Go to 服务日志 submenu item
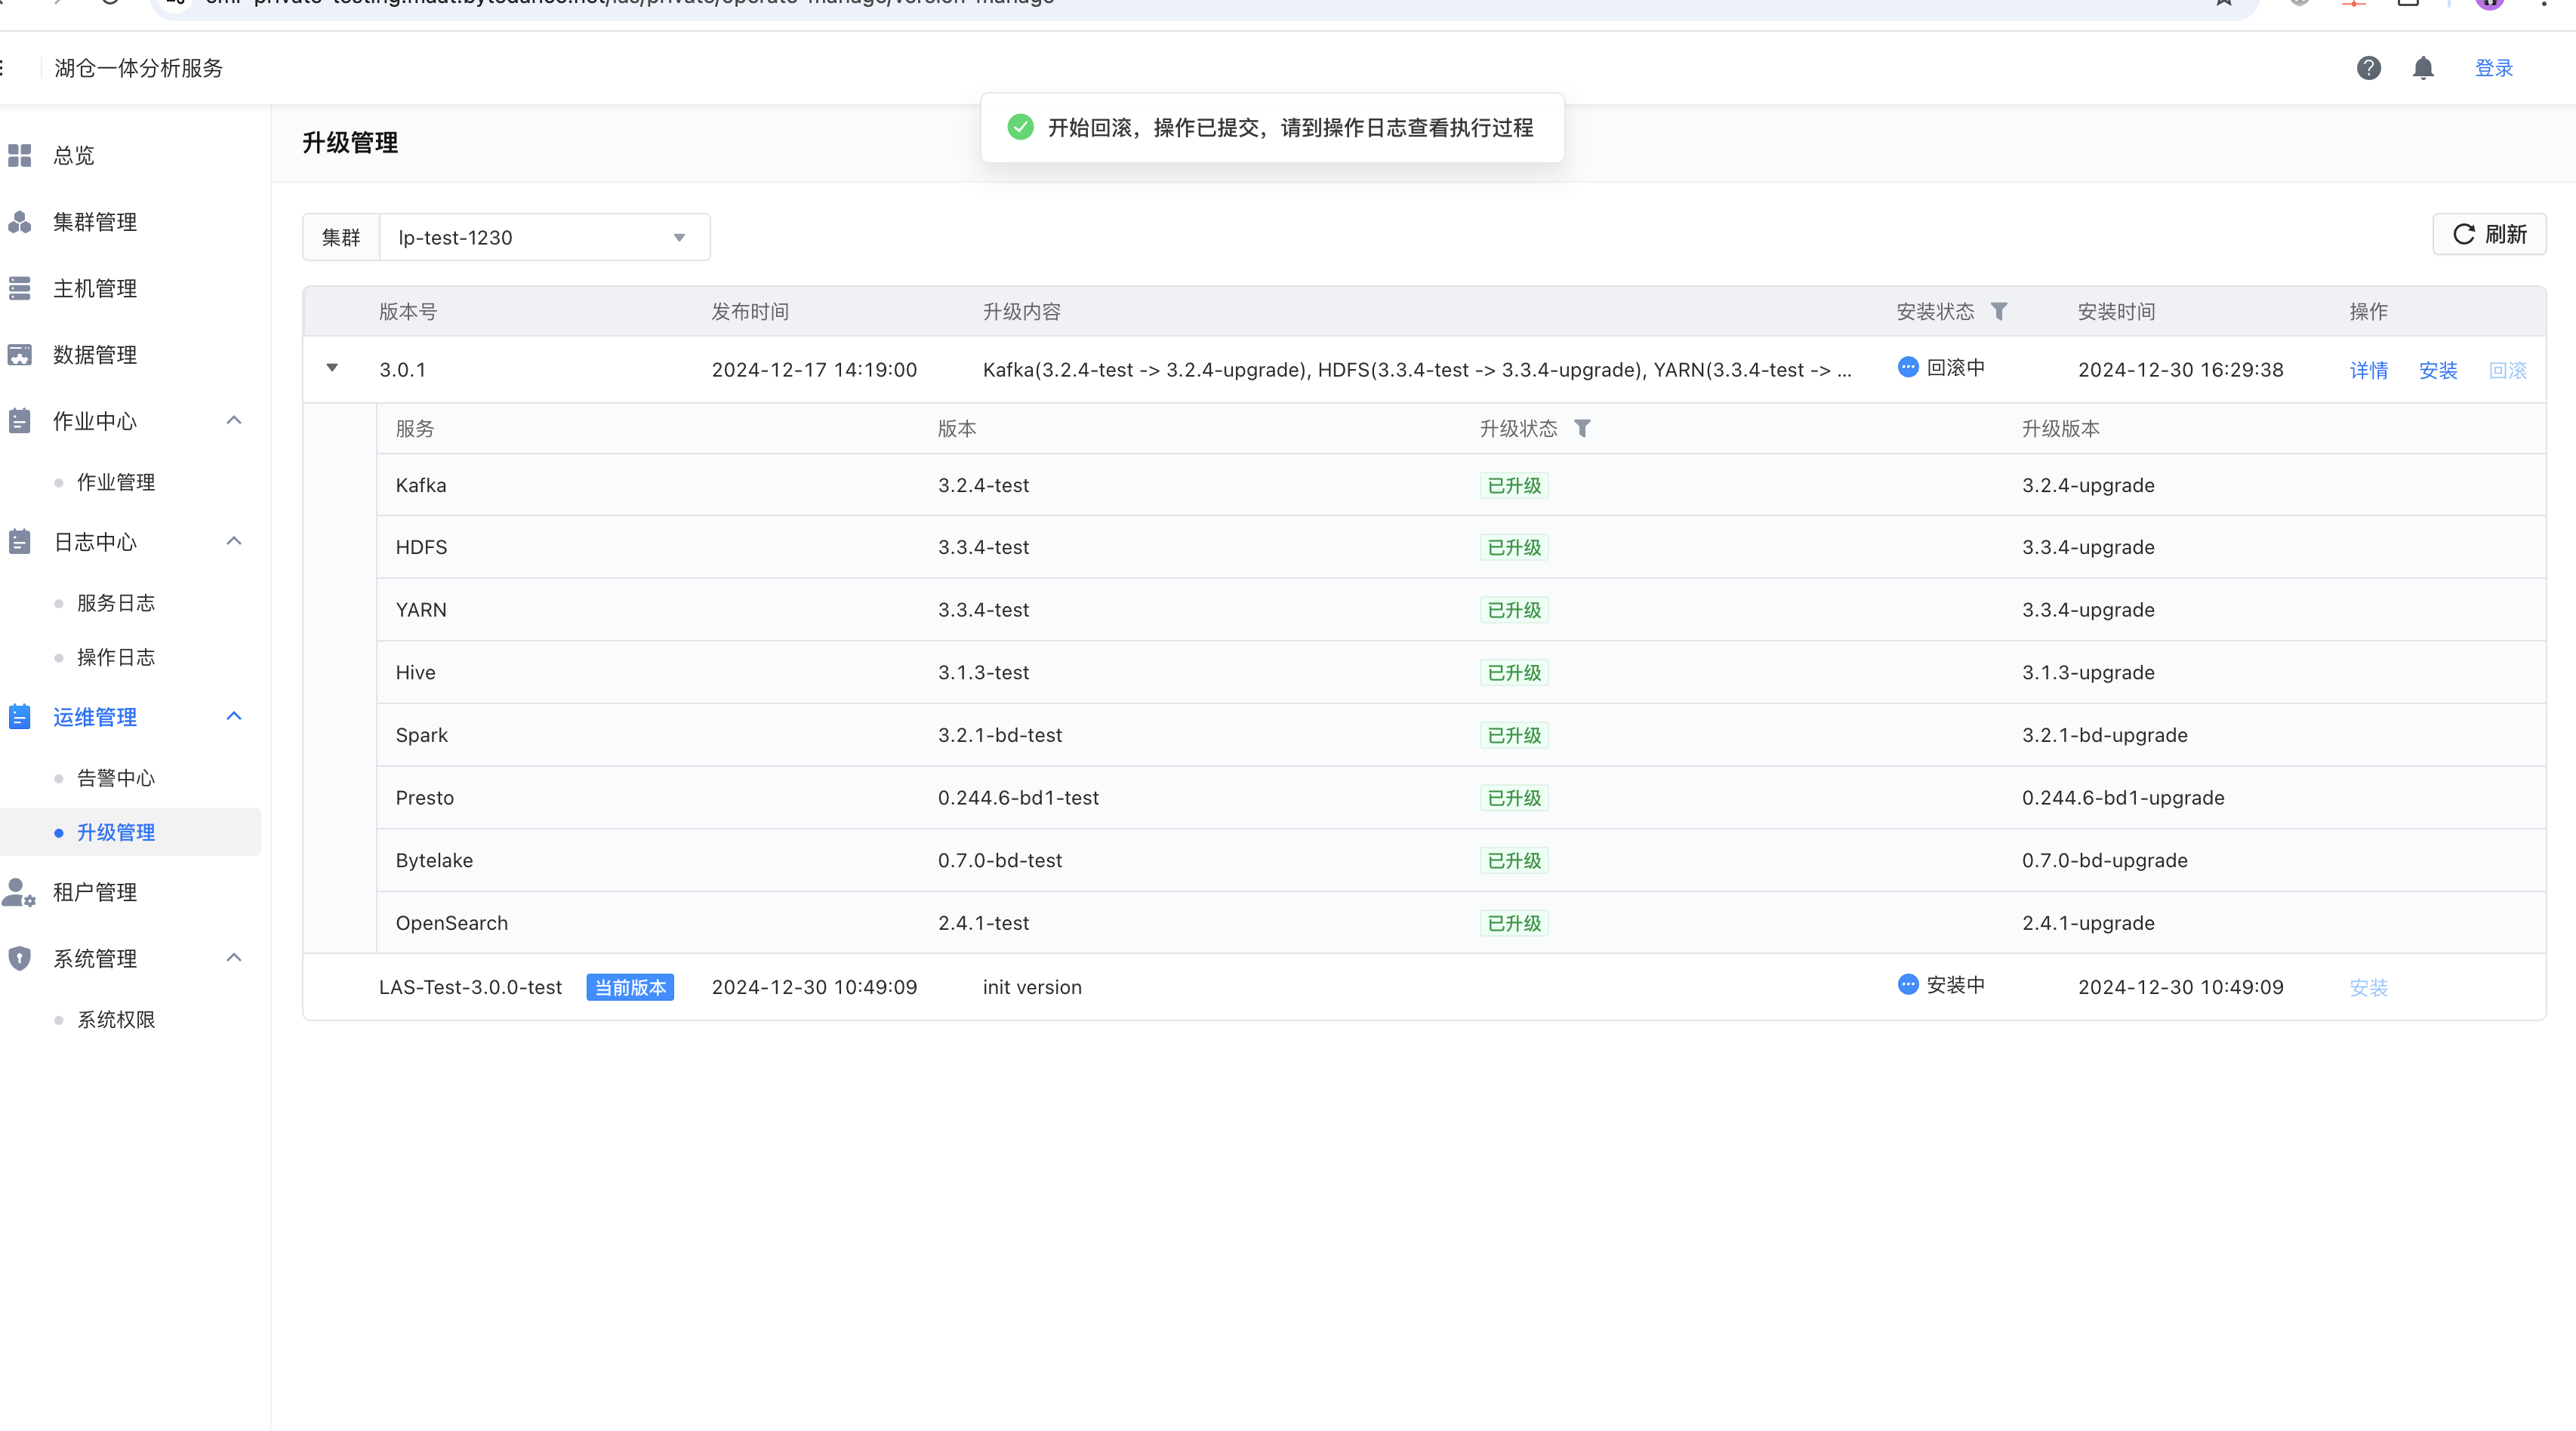Image resolution: width=2576 pixels, height=1431 pixels. pos(116,603)
